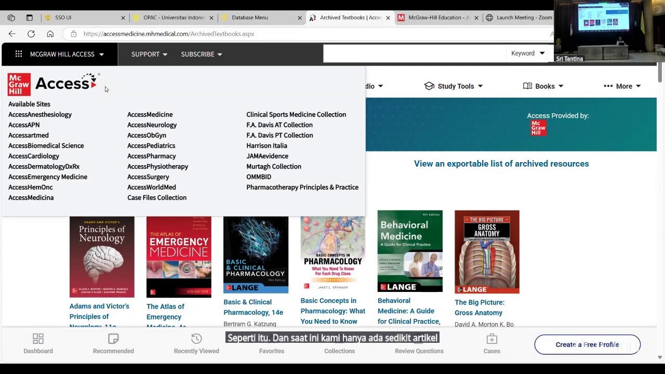This screenshot has width=665, height=374.
Task: Click the browser home icon
Action: 50,34
